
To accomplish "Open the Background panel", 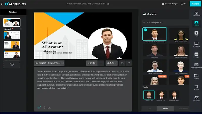I will click(x=196, y=66).
